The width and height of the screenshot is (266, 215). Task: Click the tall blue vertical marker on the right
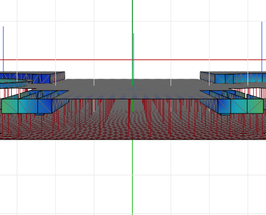click(x=262, y=46)
